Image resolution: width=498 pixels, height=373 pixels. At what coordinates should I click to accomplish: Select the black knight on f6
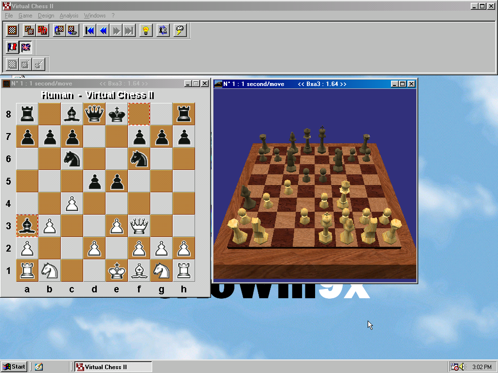pos(139,159)
